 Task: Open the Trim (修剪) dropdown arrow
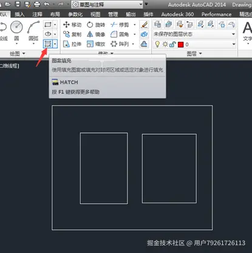[x=135, y=25]
